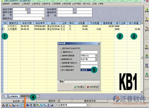Switch to the 缴库单一览 tab
149x108 pixels.
(x=54, y=101)
